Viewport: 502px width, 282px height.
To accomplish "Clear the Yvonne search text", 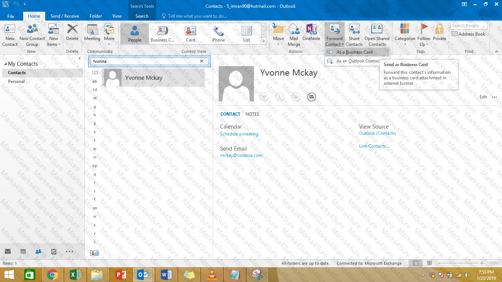I will pos(201,61).
